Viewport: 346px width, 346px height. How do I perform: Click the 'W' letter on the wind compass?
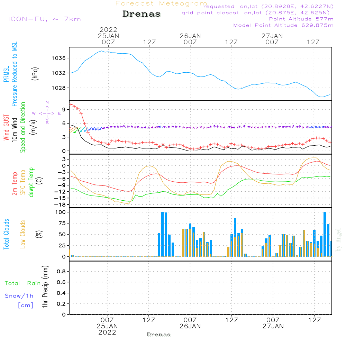[34, 113]
